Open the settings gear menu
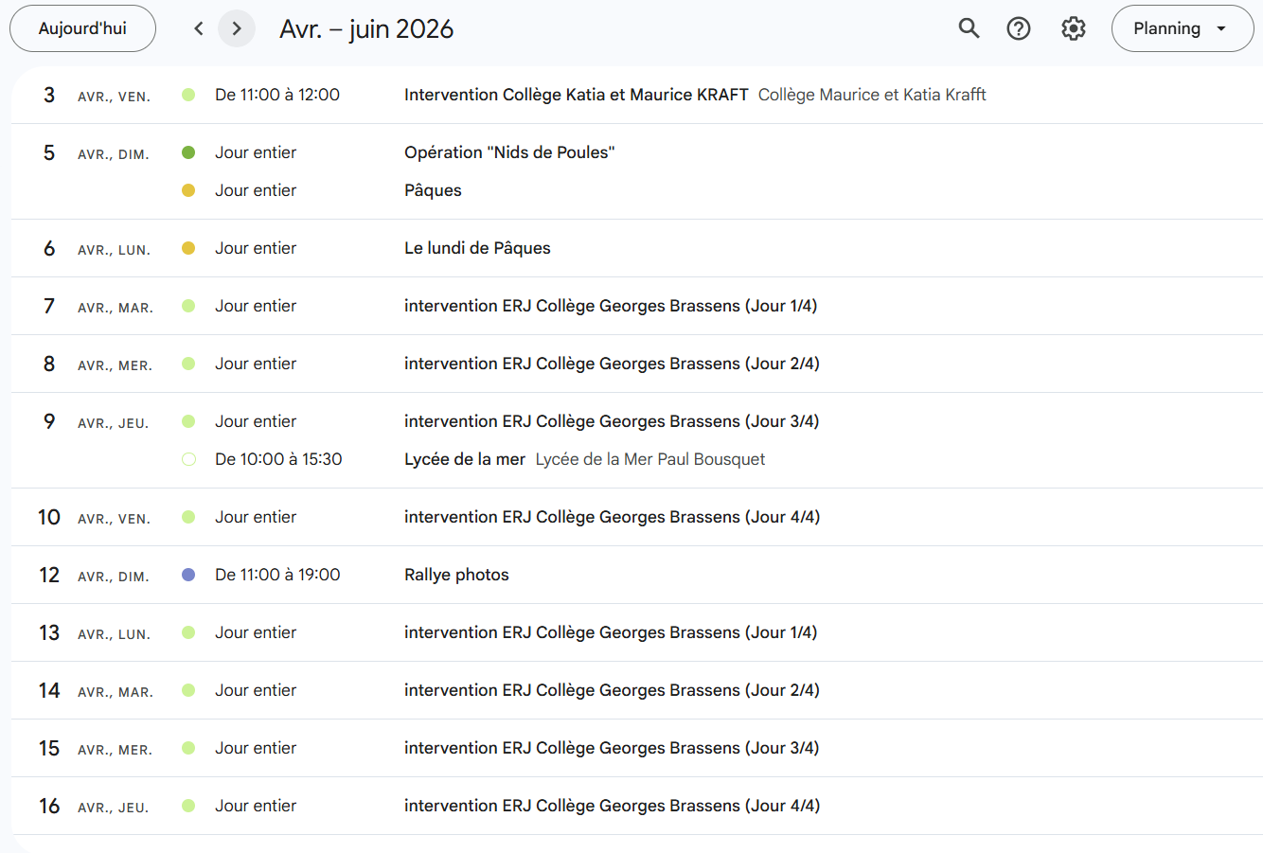 click(1073, 28)
